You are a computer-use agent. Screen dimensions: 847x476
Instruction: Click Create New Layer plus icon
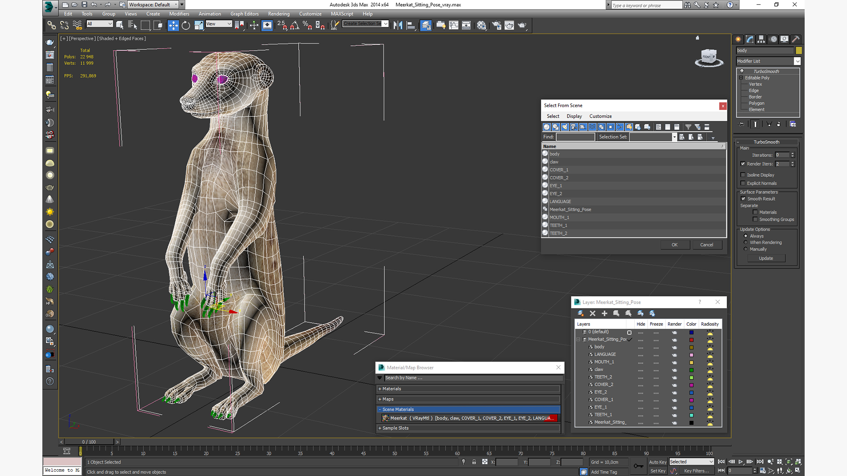(604, 313)
